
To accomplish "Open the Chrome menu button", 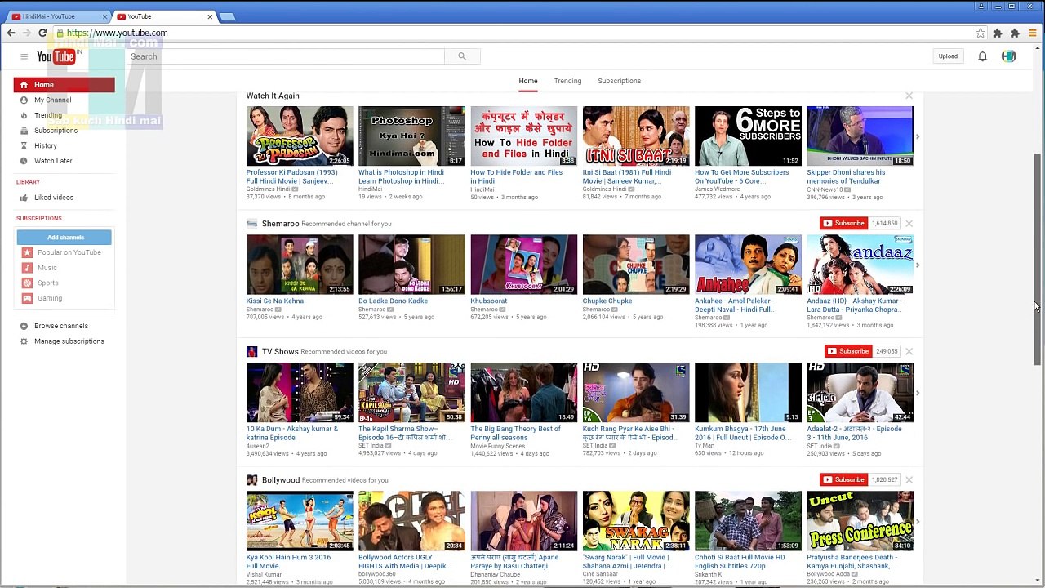I will [1033, 33].
